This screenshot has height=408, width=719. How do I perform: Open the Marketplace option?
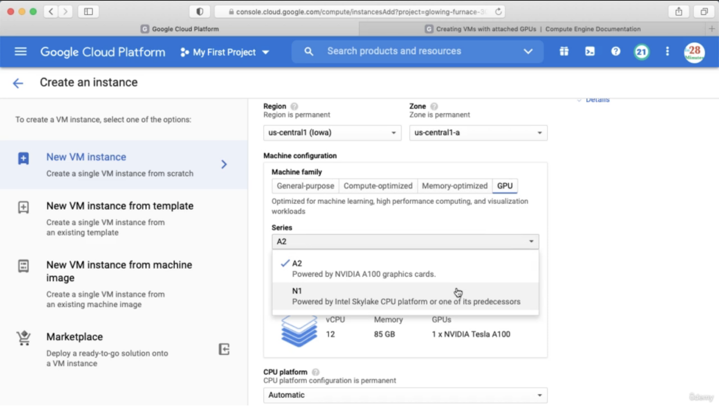(123, 350)
